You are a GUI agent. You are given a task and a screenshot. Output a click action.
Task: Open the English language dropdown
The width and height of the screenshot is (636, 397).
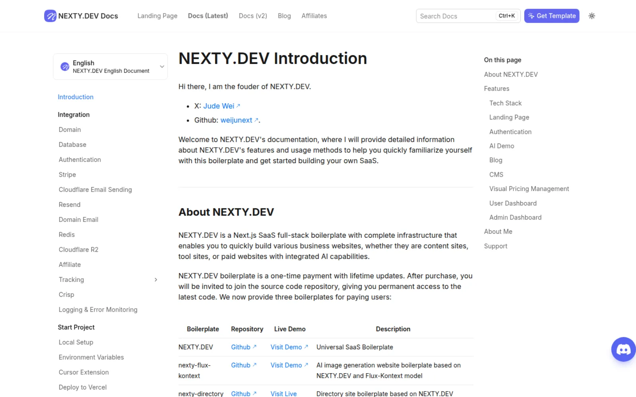[111, 67]
